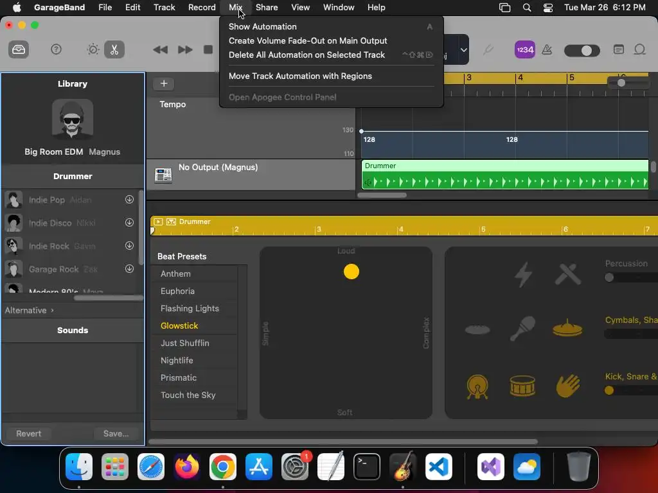The width and height of the screenshot is (658, 493).
Task: Click the Fast Forward transport button
Action: 185,50
